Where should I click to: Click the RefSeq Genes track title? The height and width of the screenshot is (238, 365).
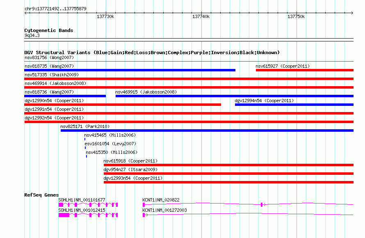41,195
